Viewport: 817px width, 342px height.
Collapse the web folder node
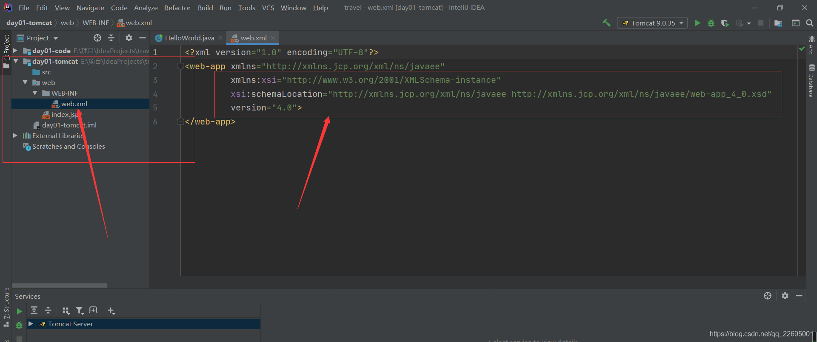click(25, 82)
